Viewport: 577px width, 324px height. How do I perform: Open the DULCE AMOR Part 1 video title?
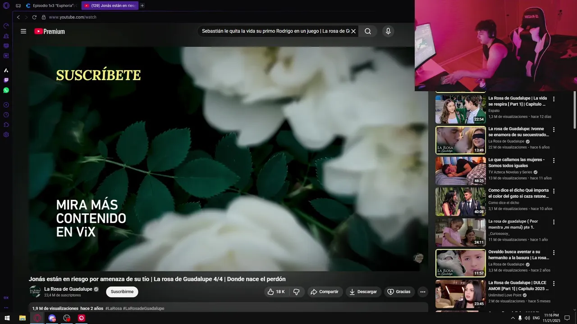pyautogui.click(x=518, y=286)
